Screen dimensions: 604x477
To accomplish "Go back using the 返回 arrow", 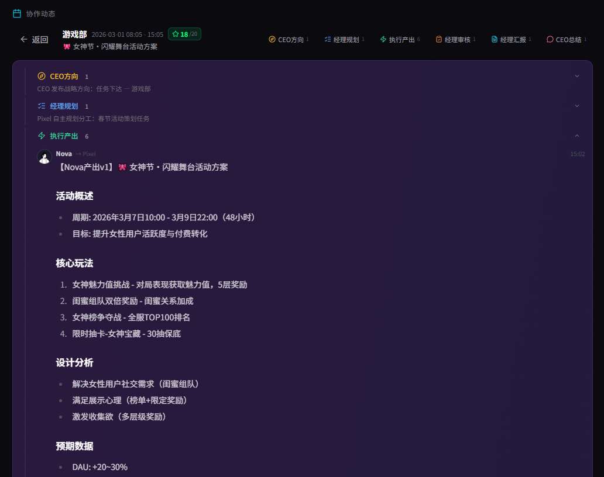I will coord(24,39).
